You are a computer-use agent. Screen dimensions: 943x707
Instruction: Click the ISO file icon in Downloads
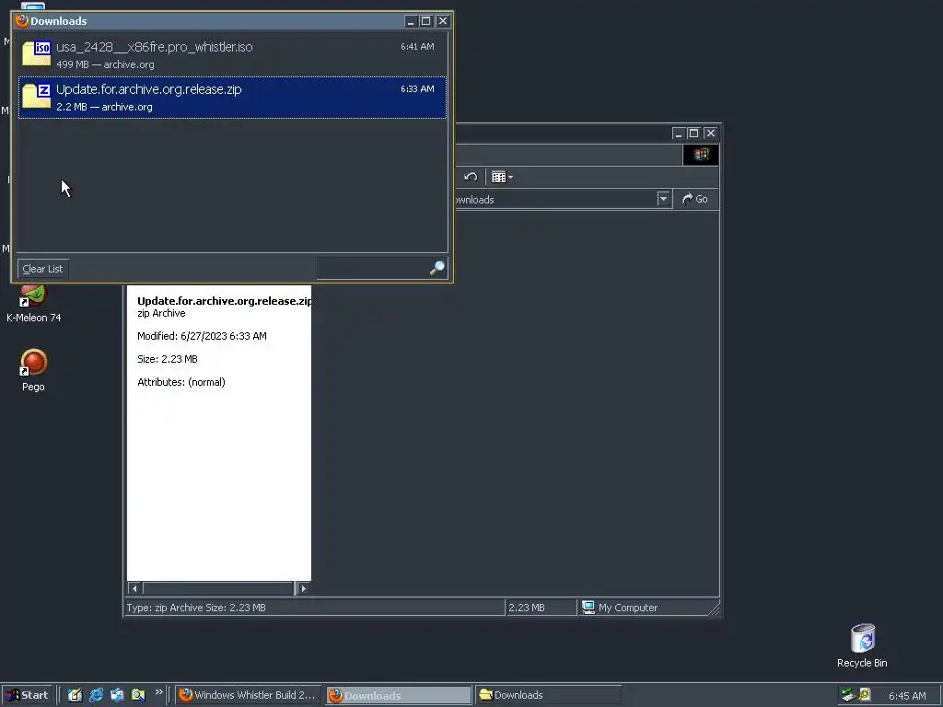pyautogui.click(x=37, y=53)
